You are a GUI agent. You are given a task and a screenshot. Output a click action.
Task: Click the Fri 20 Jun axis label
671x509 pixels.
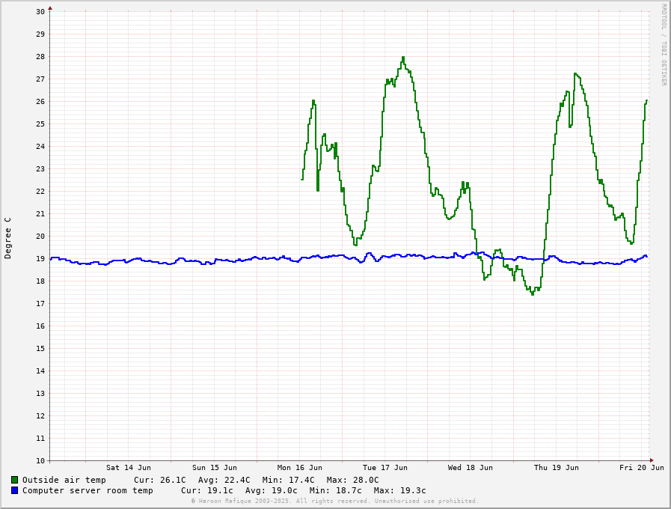pyautogui.click(x=641, y=468)
